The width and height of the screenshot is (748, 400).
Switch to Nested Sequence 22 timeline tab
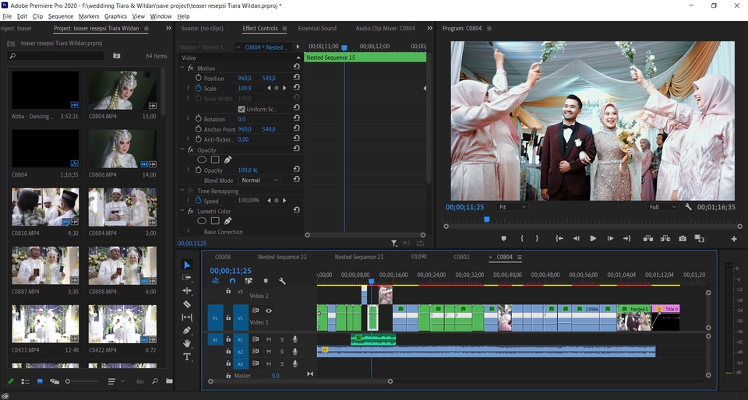pos(282,257)
